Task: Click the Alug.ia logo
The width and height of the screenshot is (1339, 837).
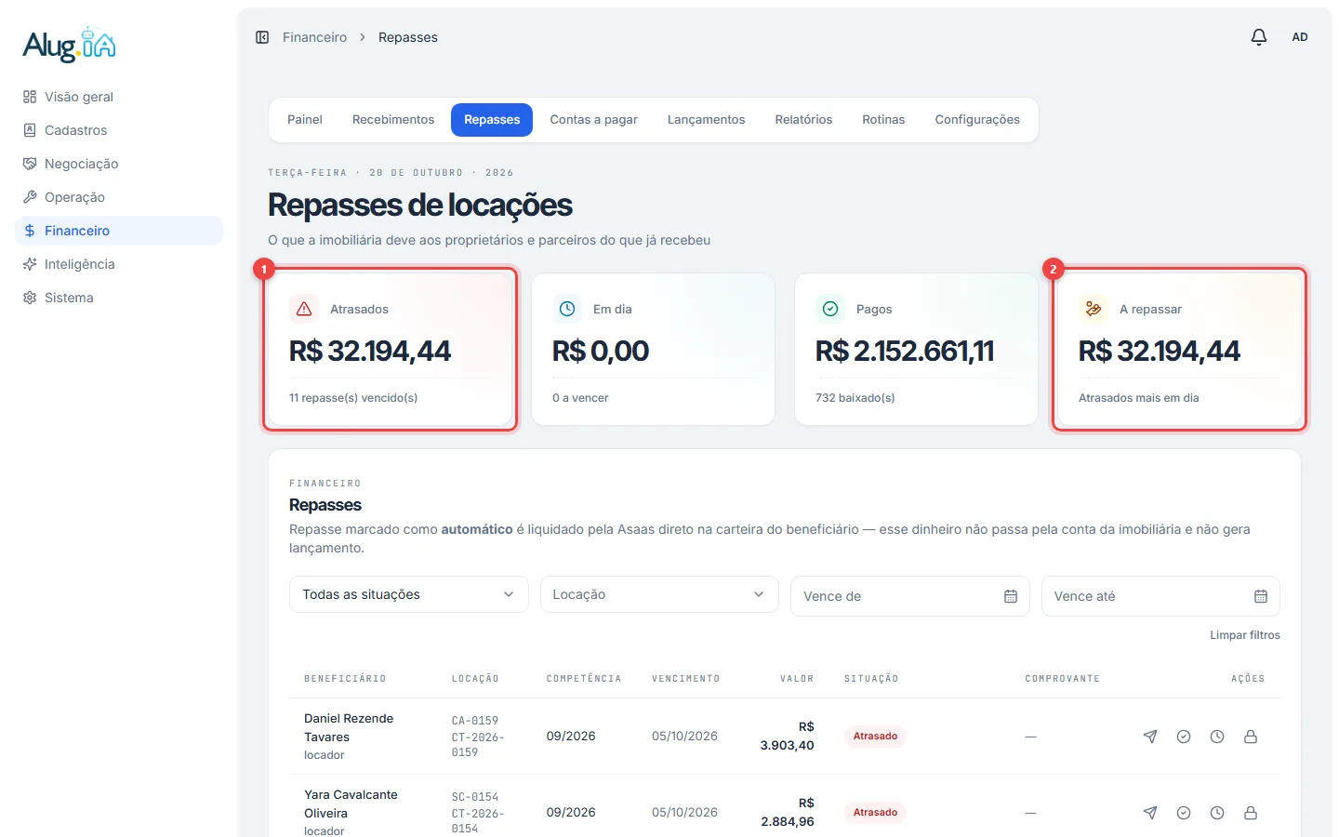Action: point(70,45)
